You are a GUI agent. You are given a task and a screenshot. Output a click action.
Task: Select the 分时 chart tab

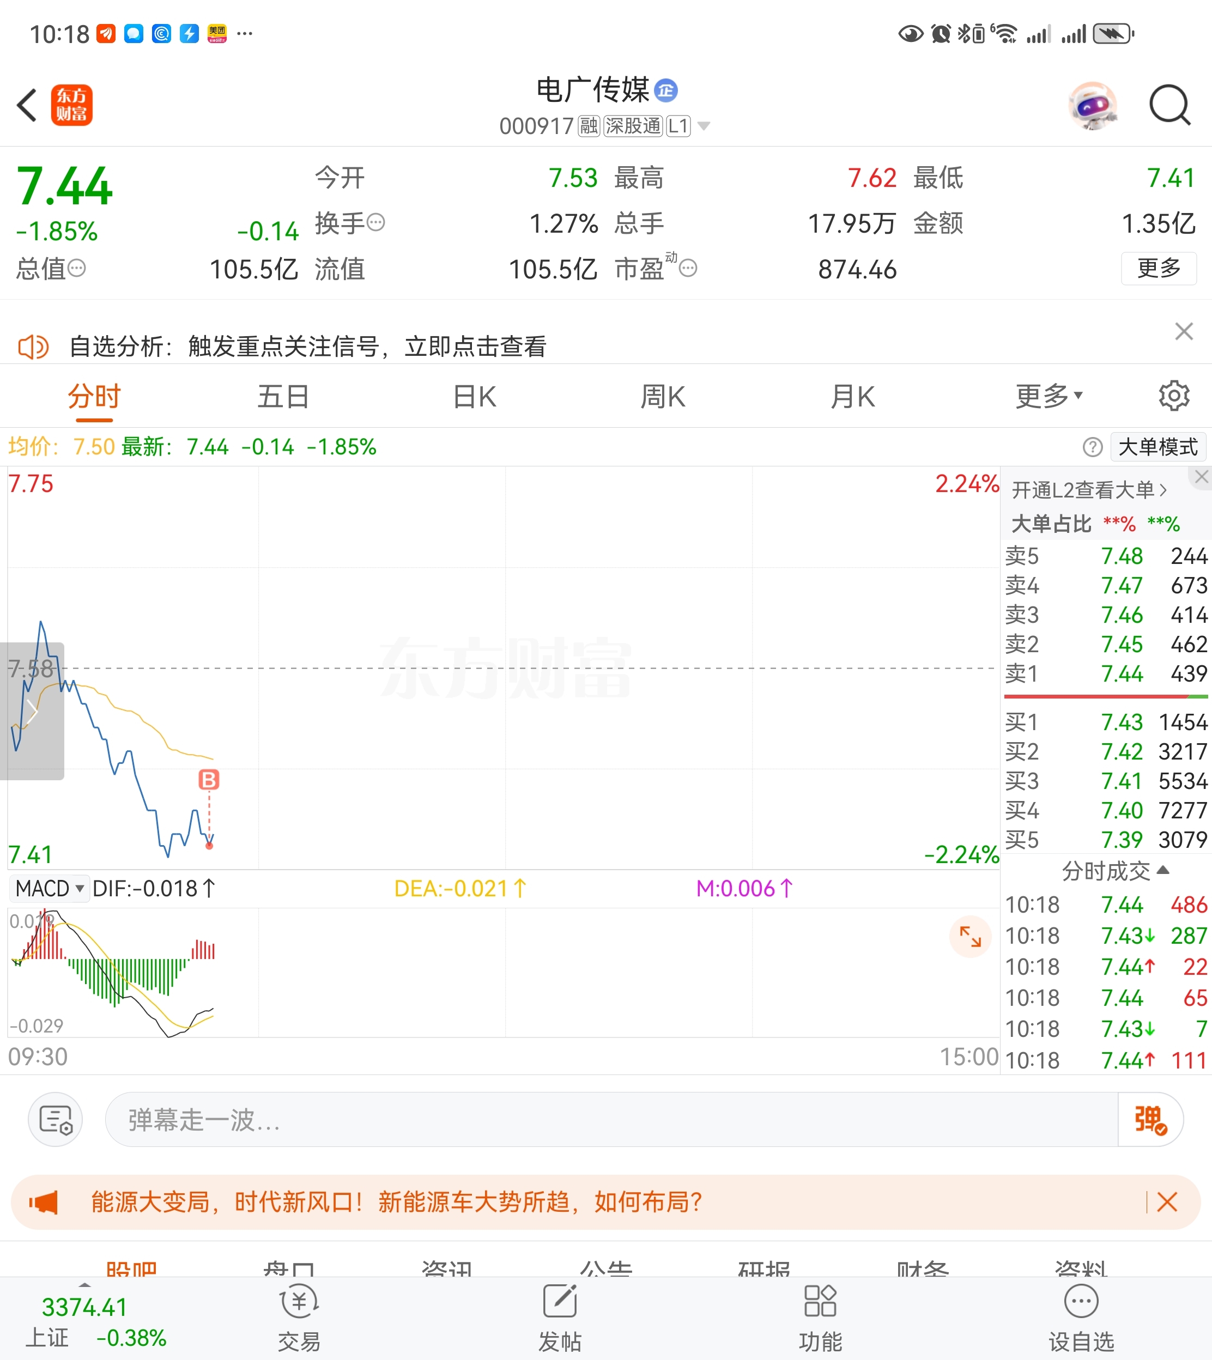(94, 397)
